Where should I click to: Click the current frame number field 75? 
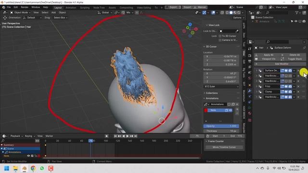pyautogui.click(x=197, y=136)
